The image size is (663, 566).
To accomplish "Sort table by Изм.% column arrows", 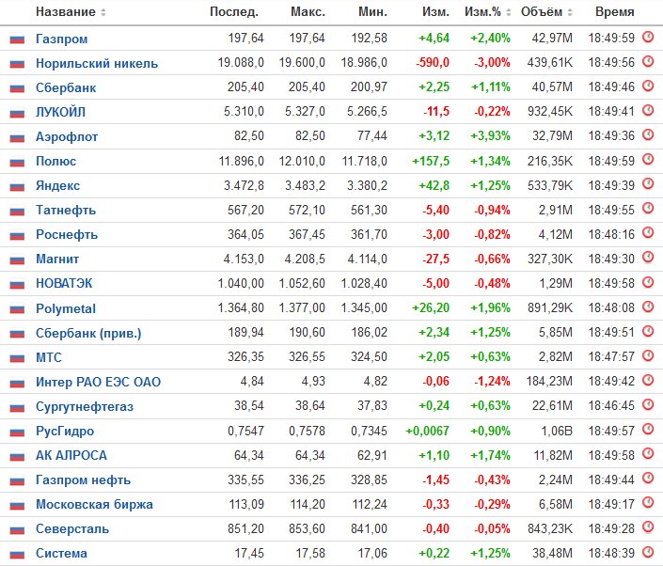I will tap(509, 12).
